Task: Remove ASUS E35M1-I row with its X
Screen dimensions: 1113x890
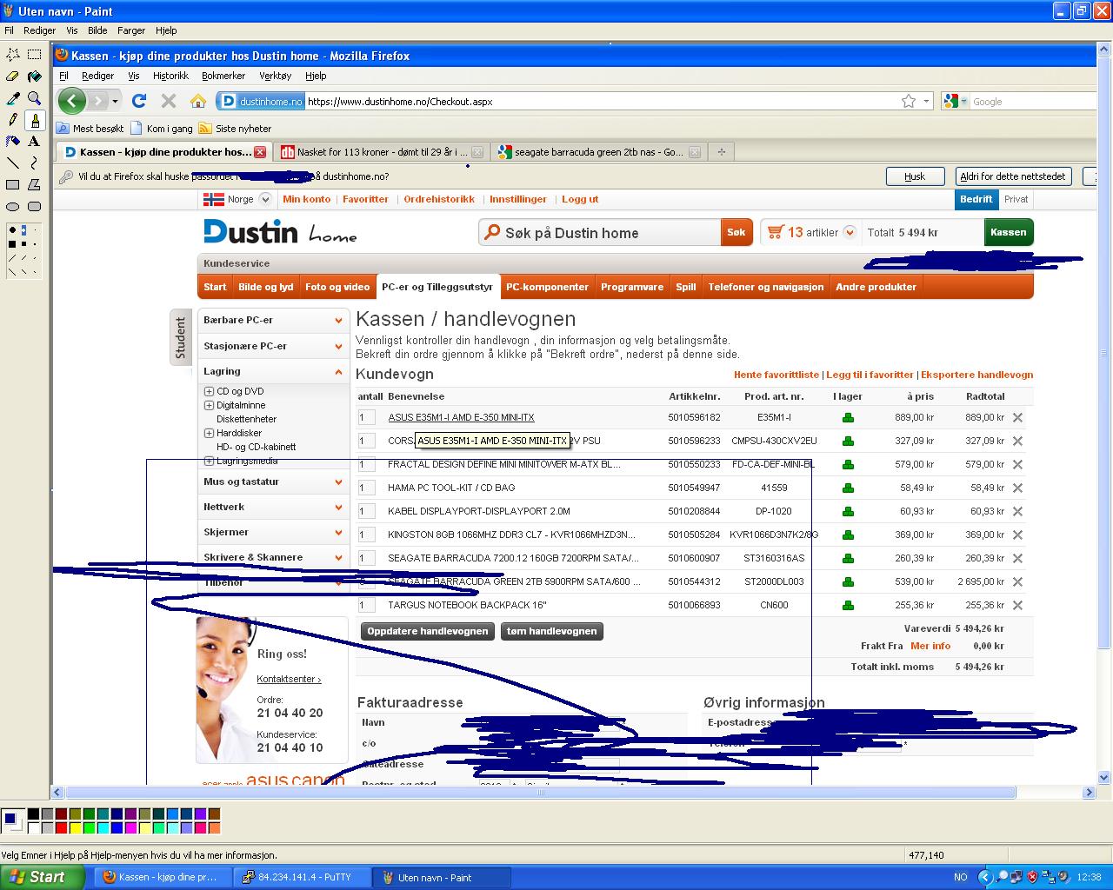Action: pyautogui.click(x=1017, y=417)
